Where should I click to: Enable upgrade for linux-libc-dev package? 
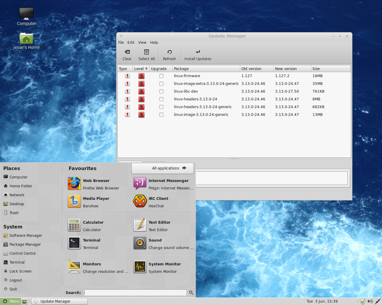pos(161,91)
